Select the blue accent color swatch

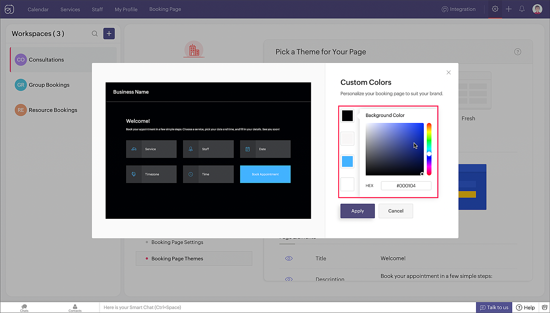coord(347,161)
